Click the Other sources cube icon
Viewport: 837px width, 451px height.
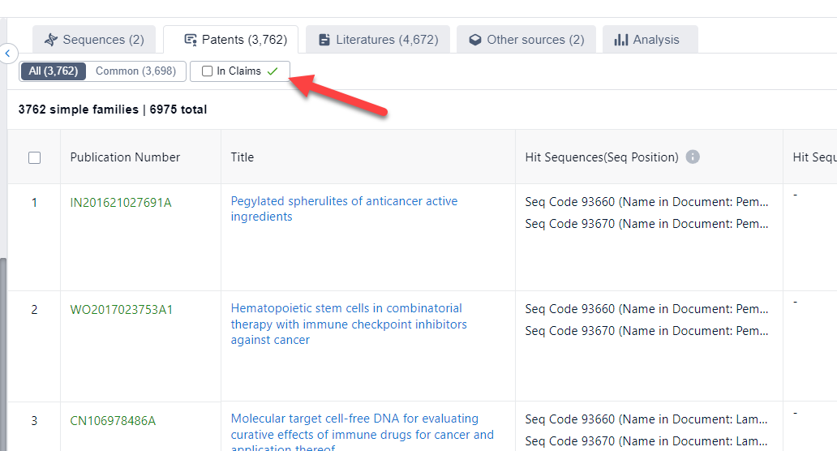tap(475, 40)
